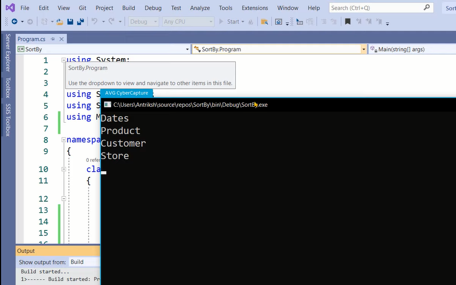456x285 pixels.
Task: Open the Analyze menu
Action: 200,8
